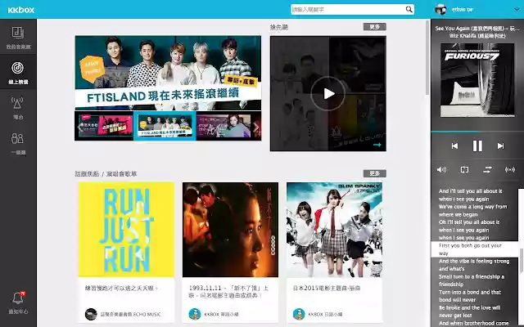Viewport: 524px width, 327px height.
Task: Open My Music Library in the sidebar
Action: tap(18, 37)
